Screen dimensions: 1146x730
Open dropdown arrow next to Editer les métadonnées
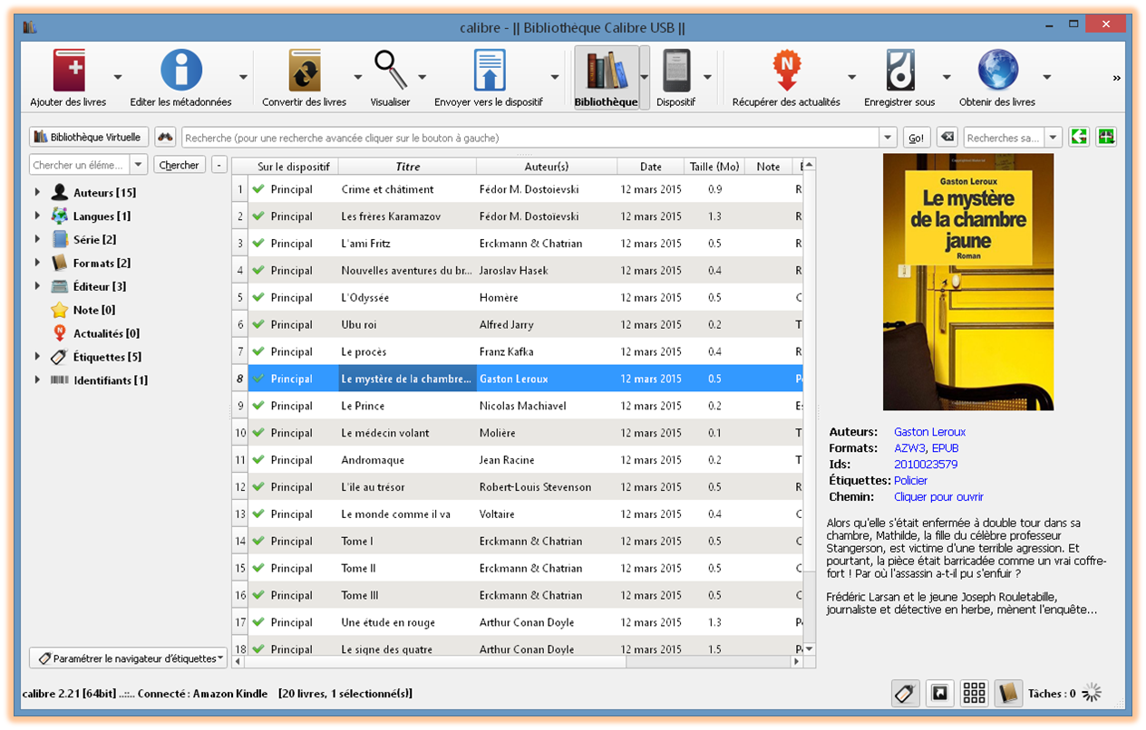tap(243, 78)
